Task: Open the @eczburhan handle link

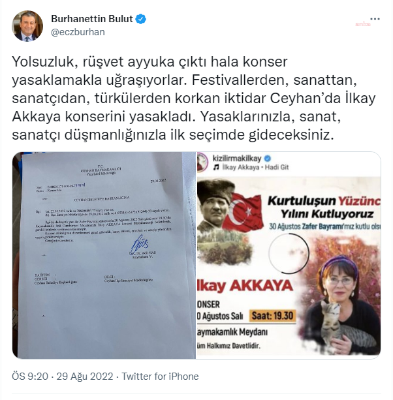Action: [78, 32]
